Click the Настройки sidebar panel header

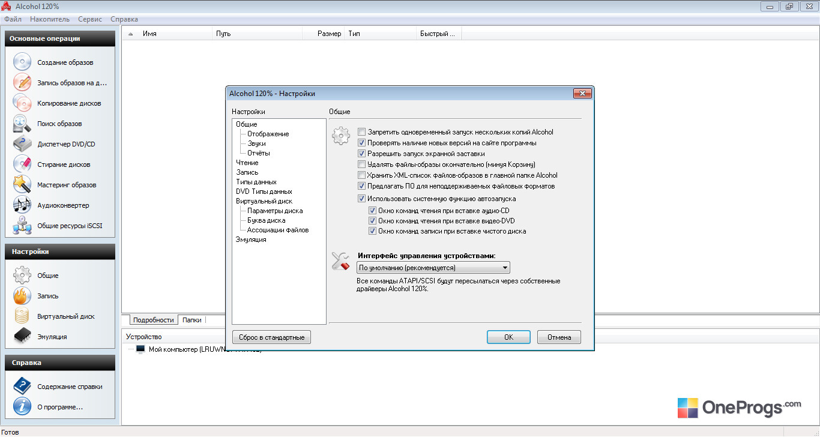click(59, 252)
